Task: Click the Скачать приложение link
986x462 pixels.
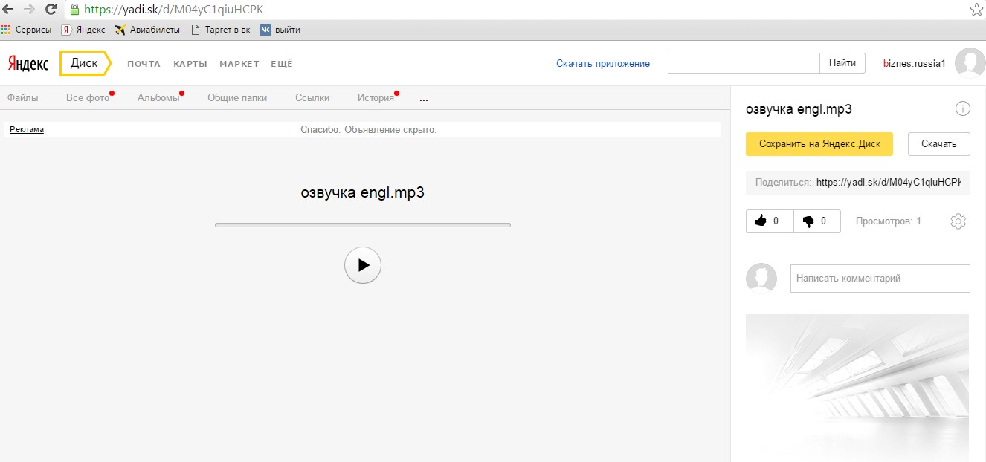Action: click(x=603, y=64)
